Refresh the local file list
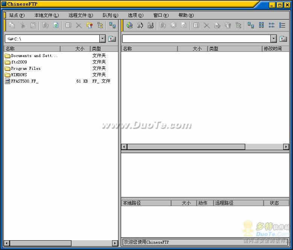 (x=56, y=25)
